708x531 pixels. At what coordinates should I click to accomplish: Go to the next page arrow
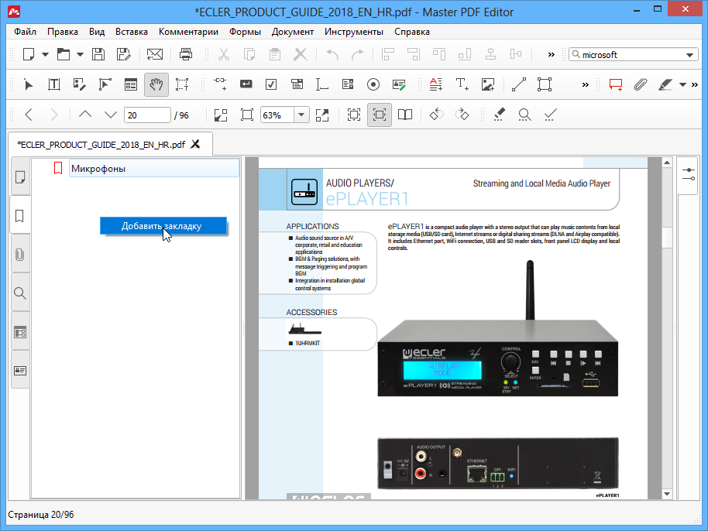[111, 115]
